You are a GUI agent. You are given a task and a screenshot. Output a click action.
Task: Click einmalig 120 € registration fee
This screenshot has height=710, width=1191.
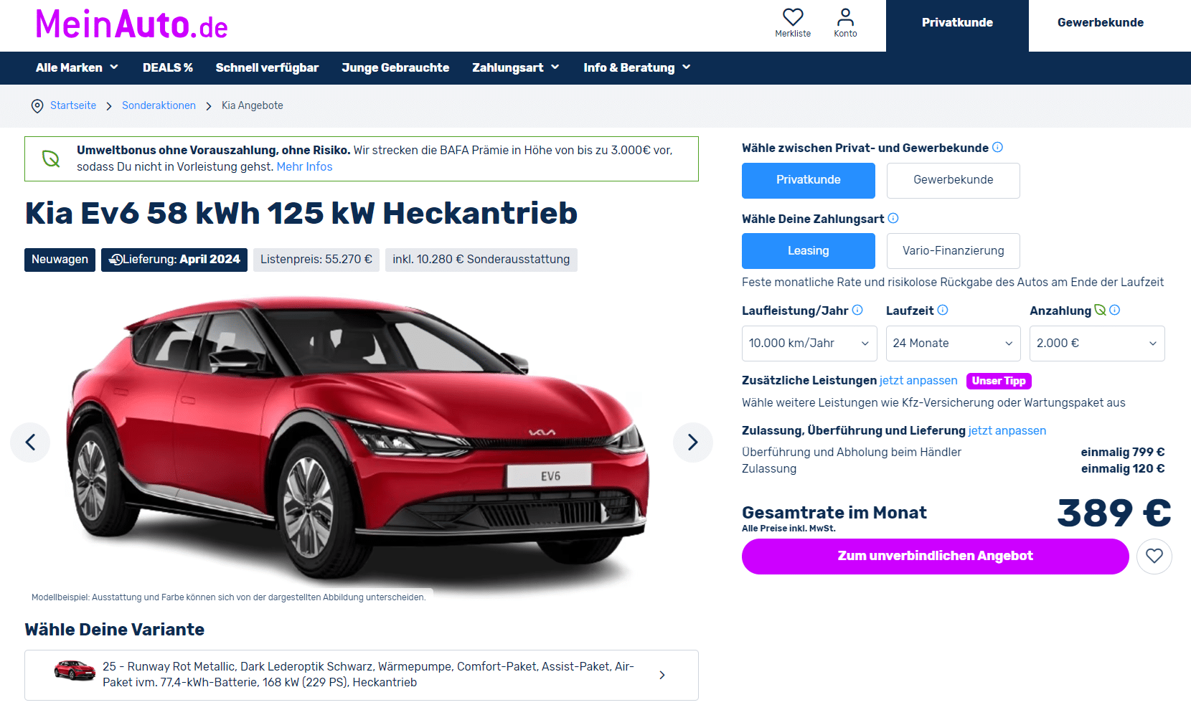[x=1123, y=468]
